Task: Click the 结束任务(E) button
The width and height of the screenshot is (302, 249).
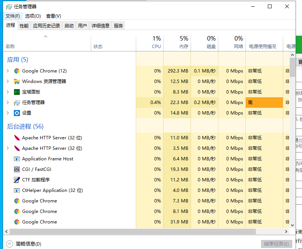Action: [x=276, y=244]
